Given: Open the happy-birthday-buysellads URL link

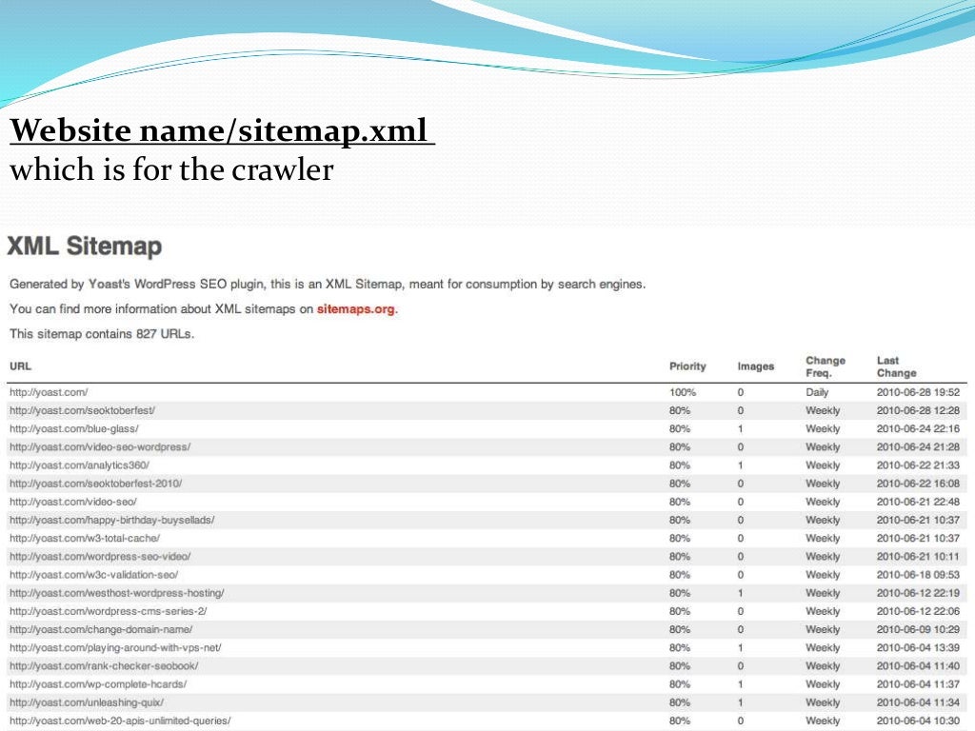Looking at the screenshot, I should (x=112, y=520).
